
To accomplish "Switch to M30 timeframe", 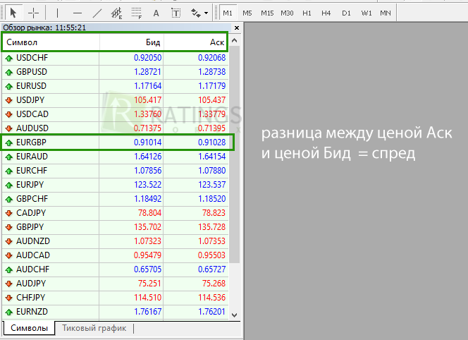I will (287, 13).
